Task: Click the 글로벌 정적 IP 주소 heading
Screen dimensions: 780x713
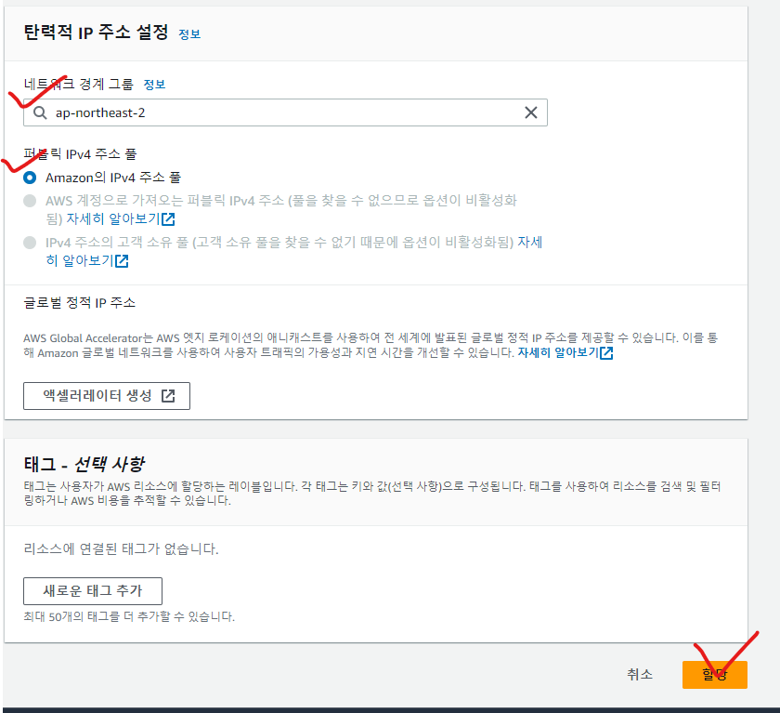Action: point(80,303)
